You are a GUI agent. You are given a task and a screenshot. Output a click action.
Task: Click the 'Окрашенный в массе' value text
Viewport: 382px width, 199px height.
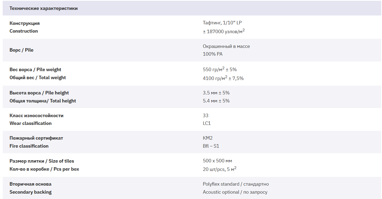226,46
